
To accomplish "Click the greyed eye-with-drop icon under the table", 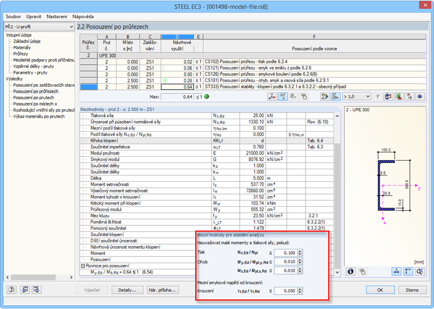I will pos(304,96).
